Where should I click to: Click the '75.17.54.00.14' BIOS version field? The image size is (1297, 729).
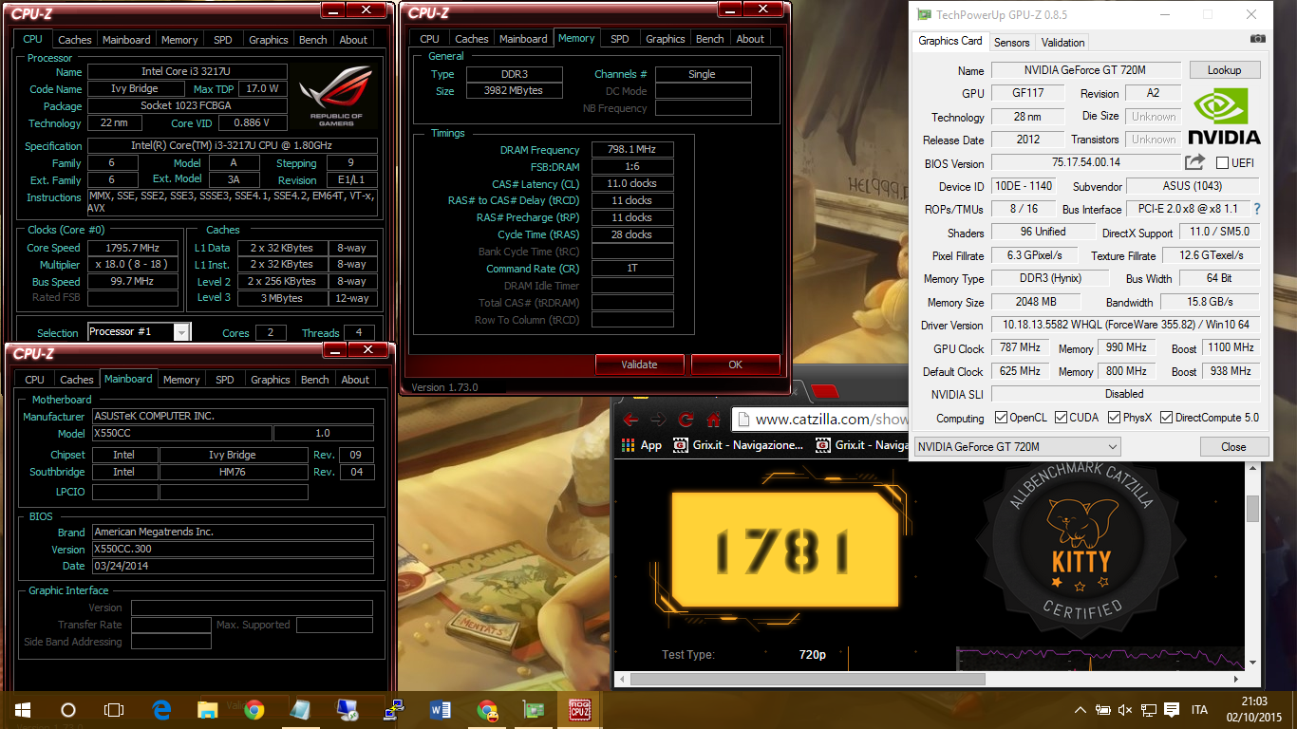[x=1086, y=162]
